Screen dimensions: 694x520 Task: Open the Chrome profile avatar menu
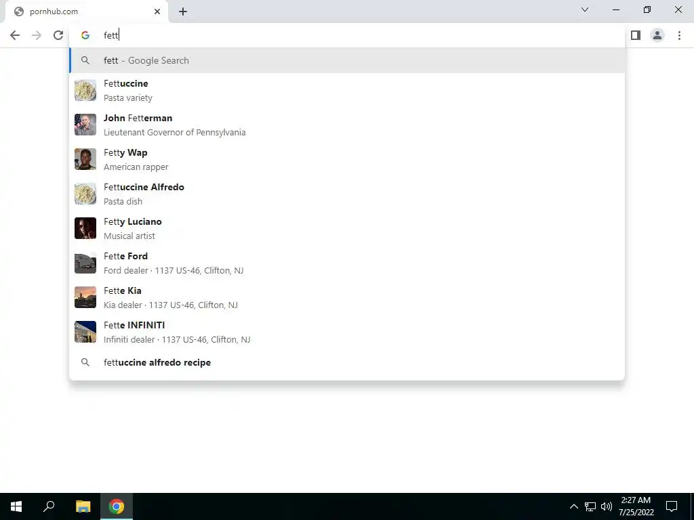click(x=657, y=35)
